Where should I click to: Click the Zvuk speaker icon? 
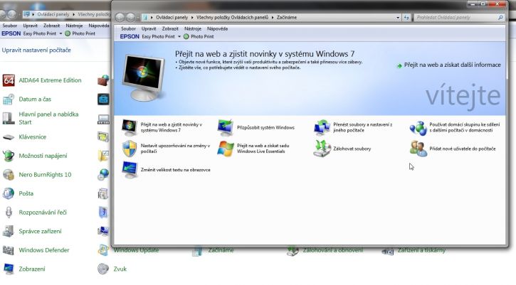103,269
